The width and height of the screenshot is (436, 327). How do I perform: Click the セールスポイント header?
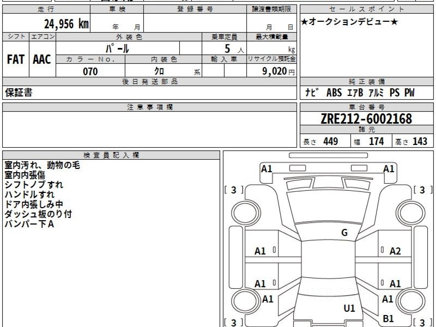367,9
